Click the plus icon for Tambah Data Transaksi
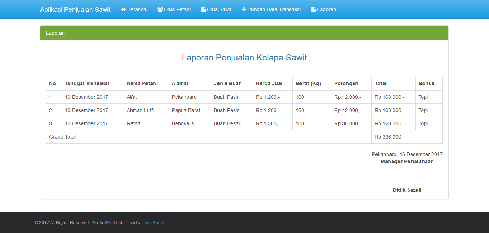The height and width of the screenshot is (233, 489). tap(244, 9)
